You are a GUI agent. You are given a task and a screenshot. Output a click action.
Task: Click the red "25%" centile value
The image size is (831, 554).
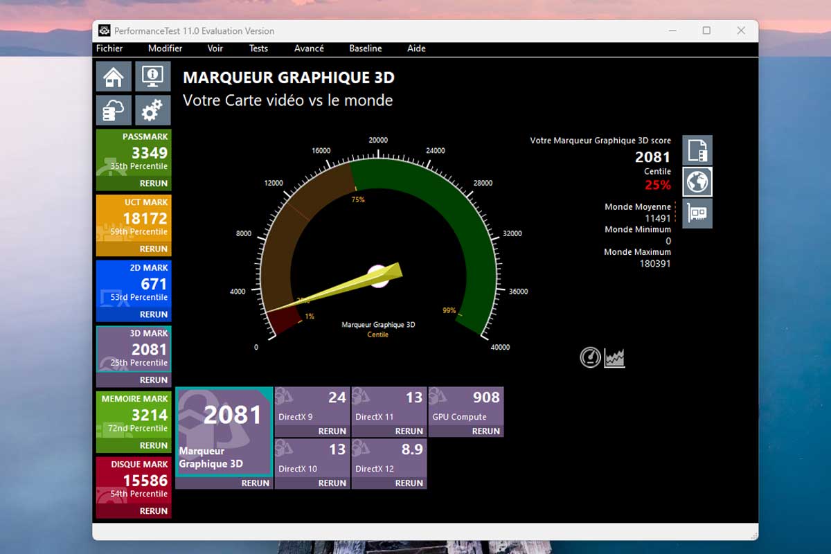(x=658, y=185)
